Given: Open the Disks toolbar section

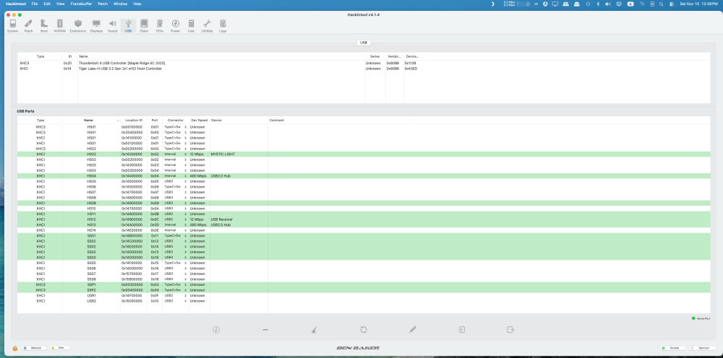Looking at the screenshot, I should pos(144,26).
